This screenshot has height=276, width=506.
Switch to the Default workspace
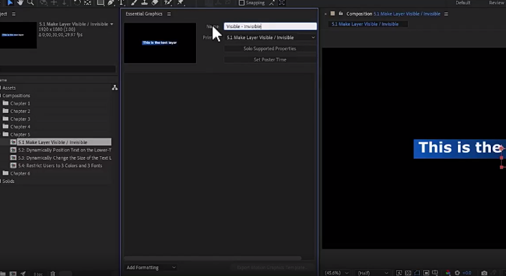click(463, 3)
